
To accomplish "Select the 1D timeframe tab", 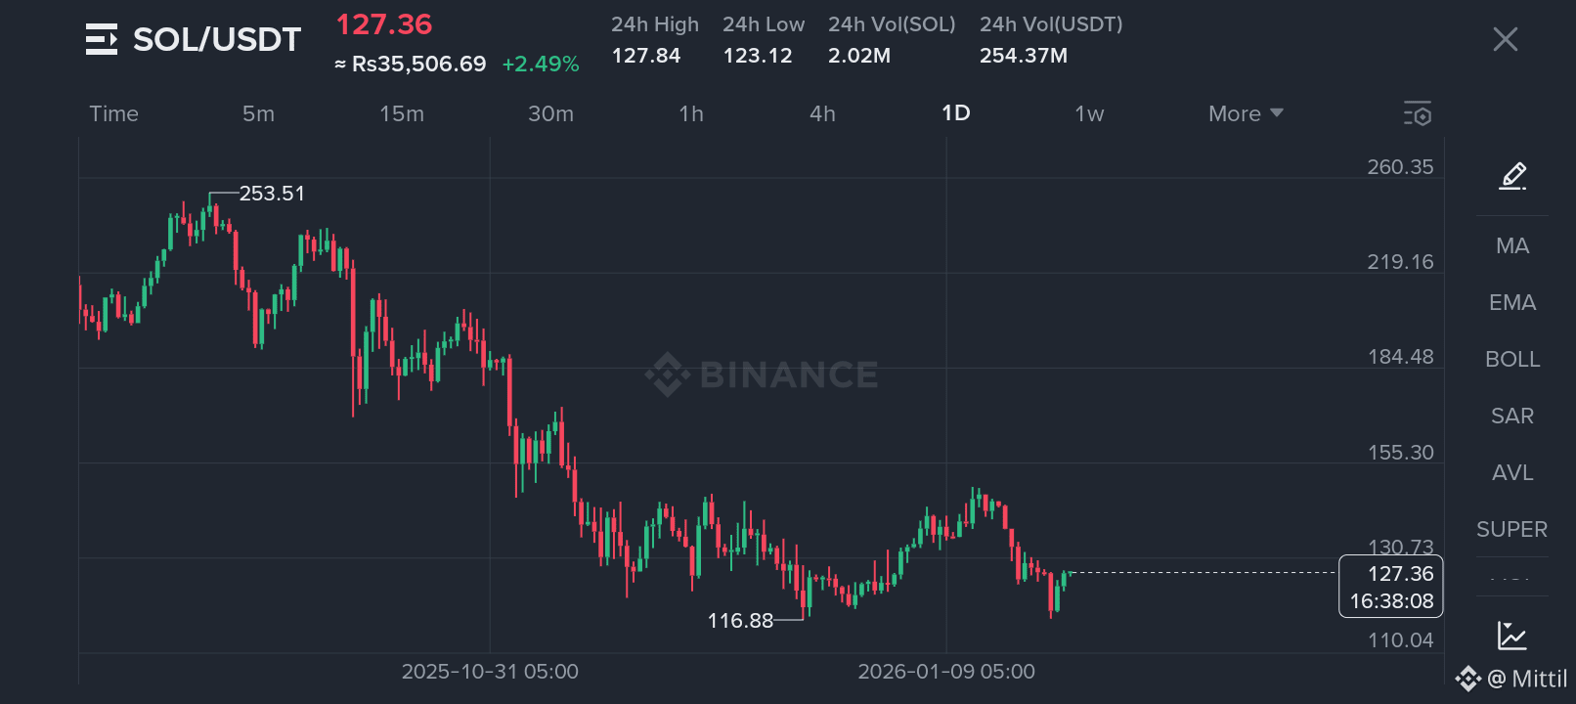I will click(956, 112).
